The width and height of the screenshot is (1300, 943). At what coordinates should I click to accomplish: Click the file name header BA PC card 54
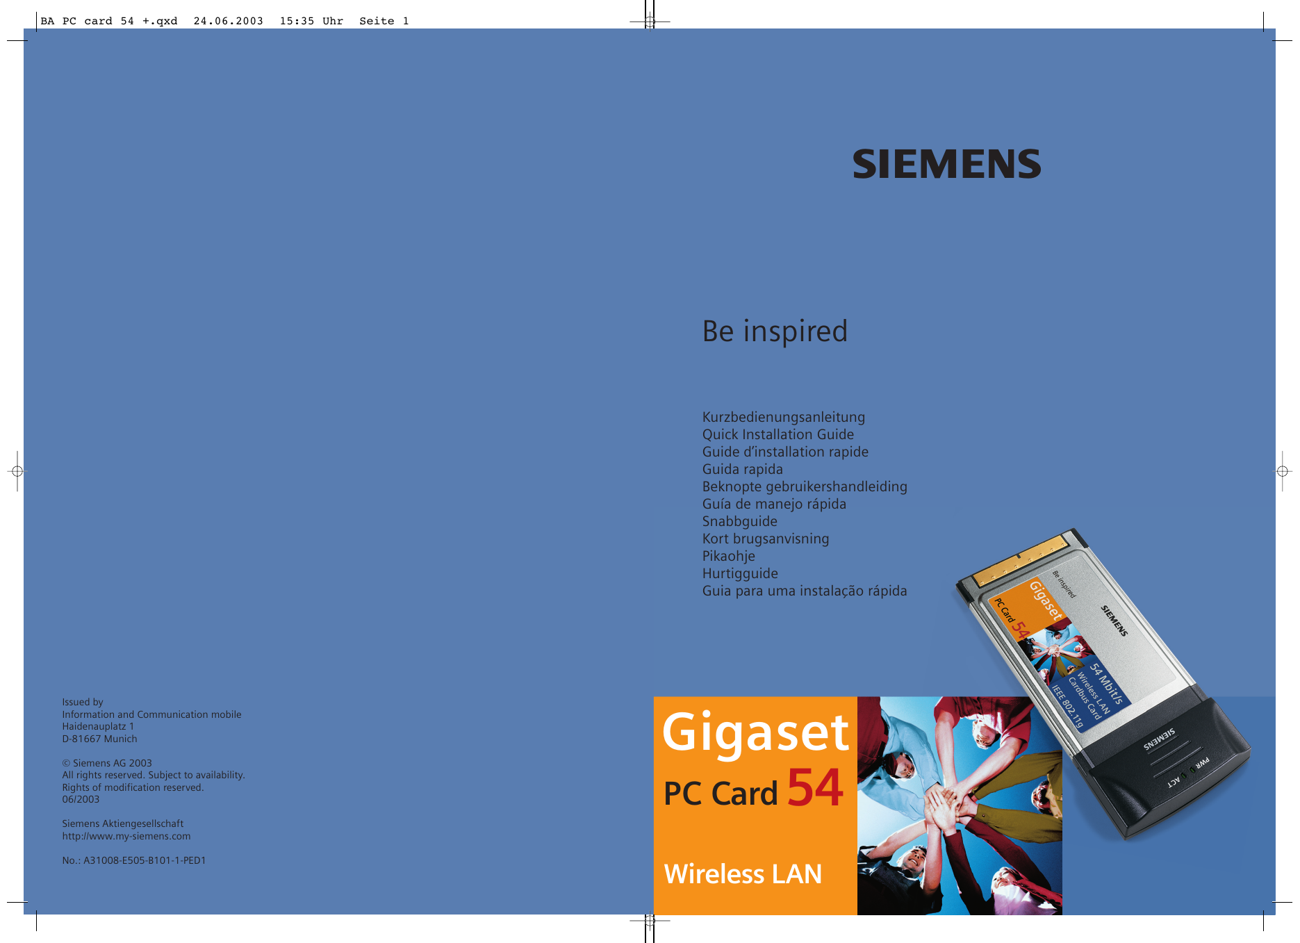click(x=108, y=21)
